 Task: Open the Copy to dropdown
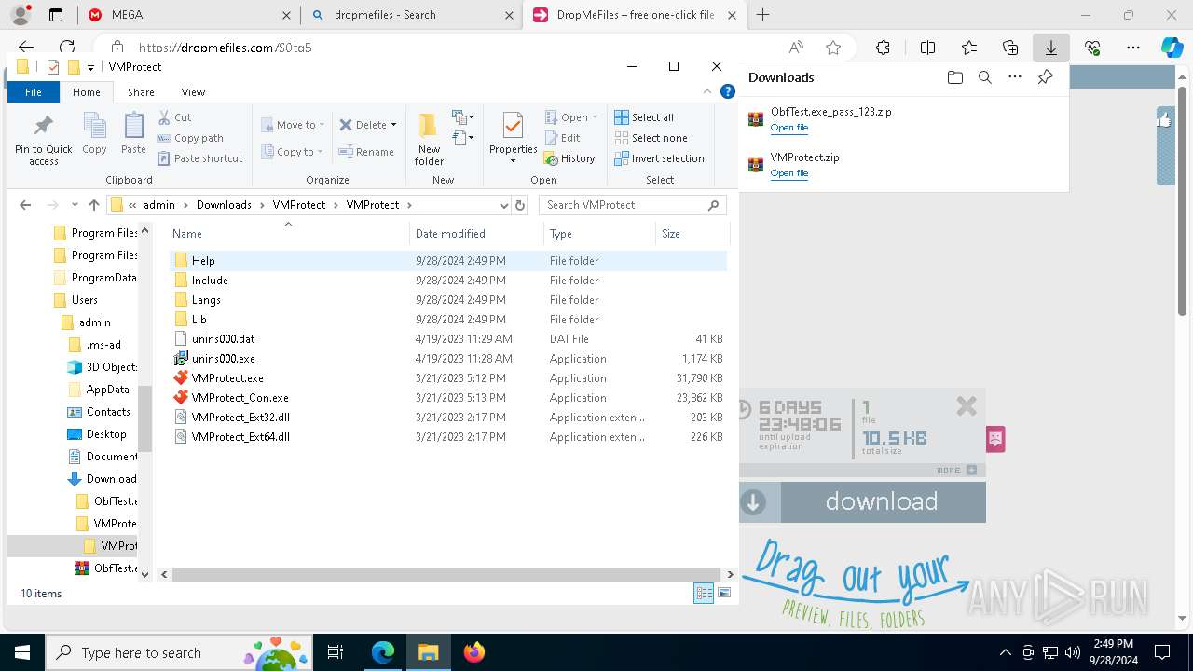292,152
